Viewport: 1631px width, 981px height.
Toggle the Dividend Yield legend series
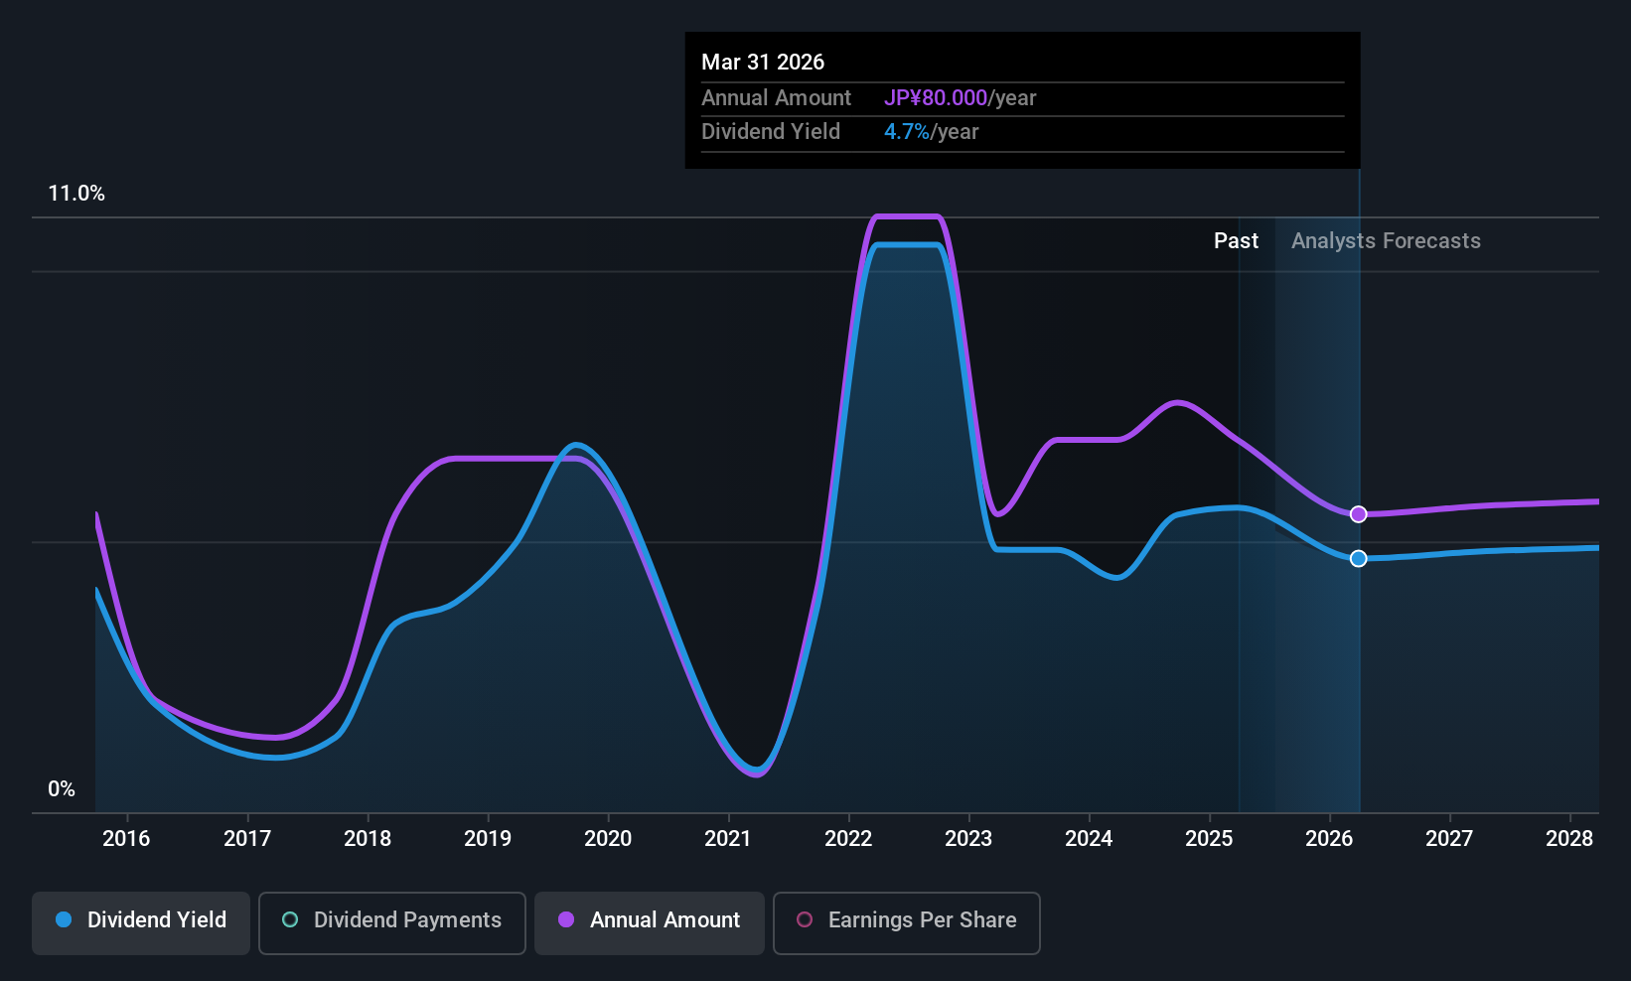click(141, 922)
